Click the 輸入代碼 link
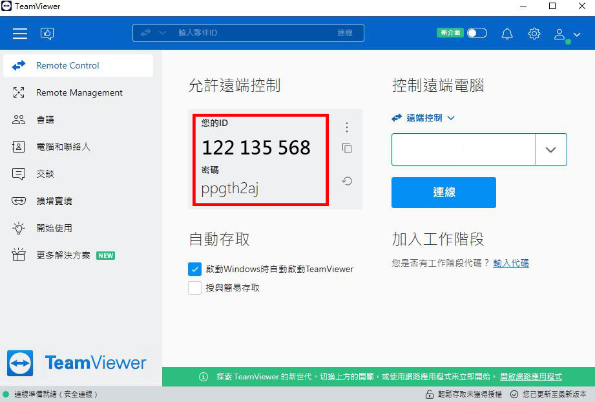Image resolution: width=595 pixels, height=402 pixels. click(x=511, y=263)
